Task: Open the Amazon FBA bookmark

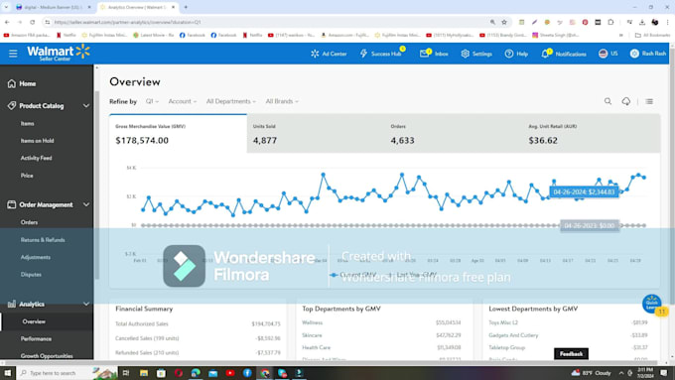Action: click(x=26, y=36)
